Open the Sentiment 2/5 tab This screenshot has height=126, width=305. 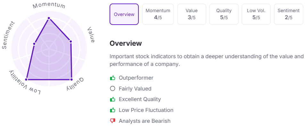pos(288,14)
